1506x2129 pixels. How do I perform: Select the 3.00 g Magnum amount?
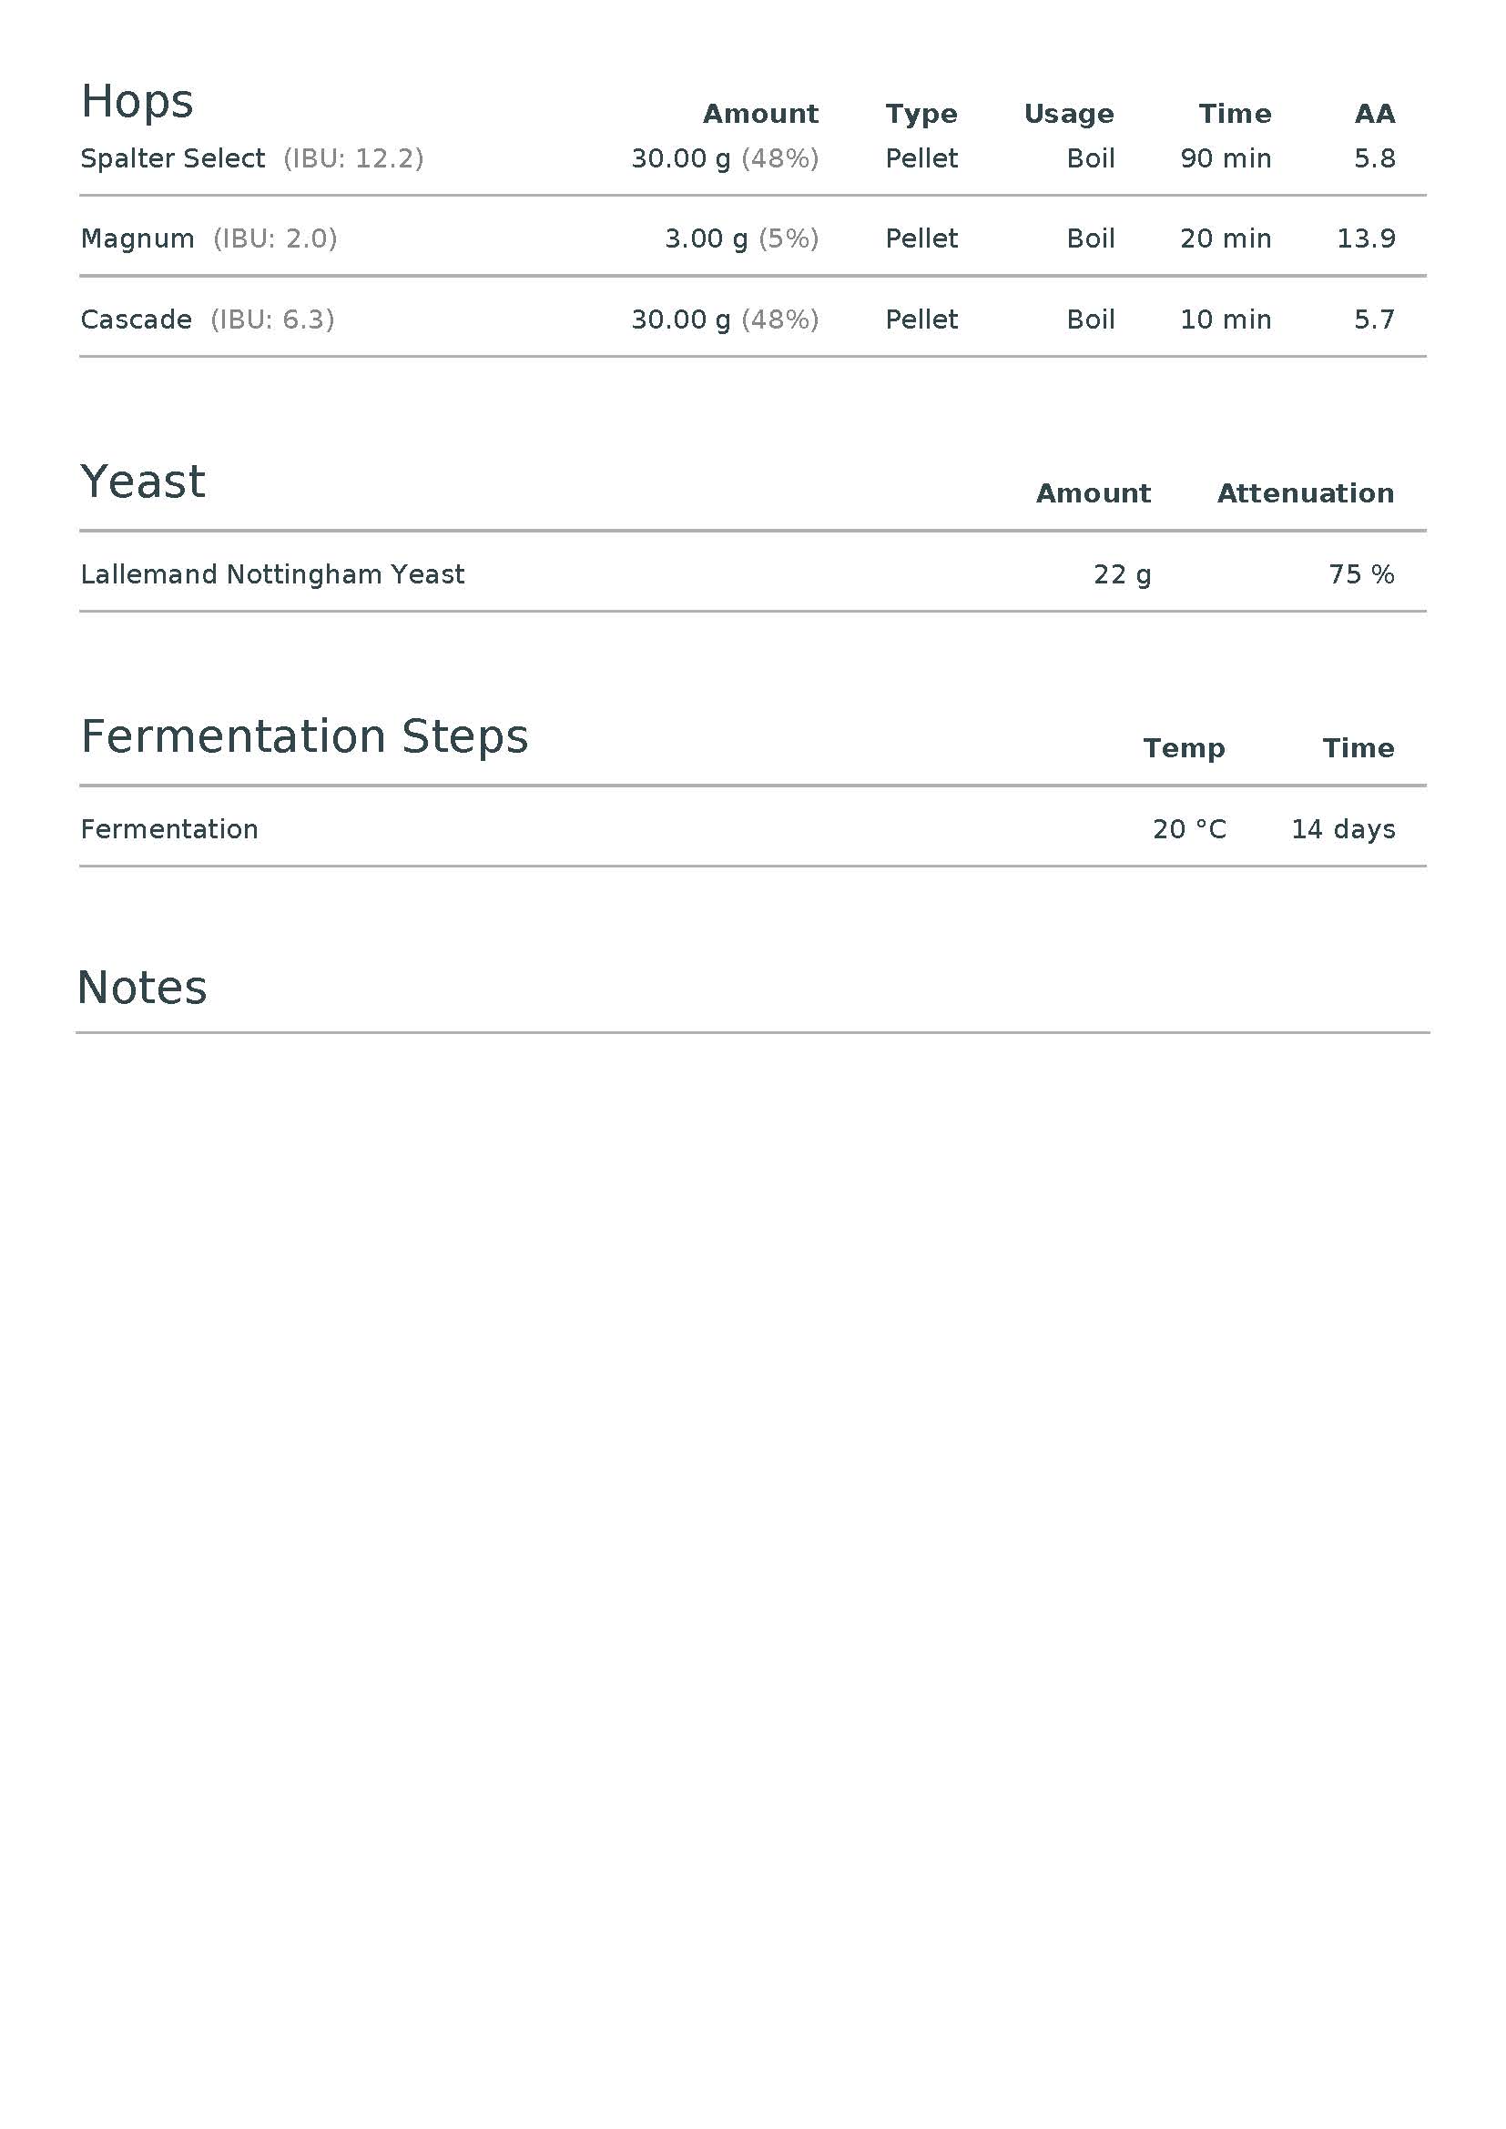click(x=706, y=239)
